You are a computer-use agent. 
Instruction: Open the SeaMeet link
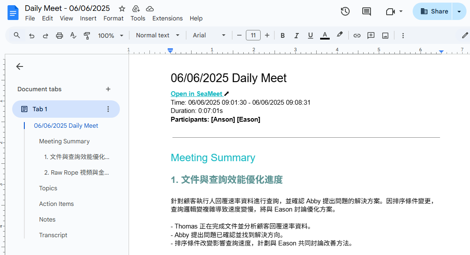click(196, 93)
